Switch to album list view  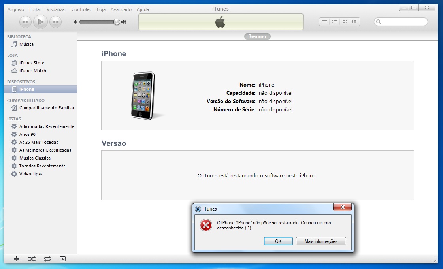(x=334, y=22)
